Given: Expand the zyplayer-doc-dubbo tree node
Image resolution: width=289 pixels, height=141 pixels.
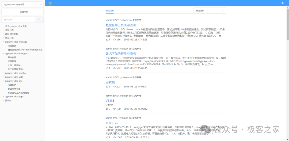Looking at the screenshot, I should (3, 73).
